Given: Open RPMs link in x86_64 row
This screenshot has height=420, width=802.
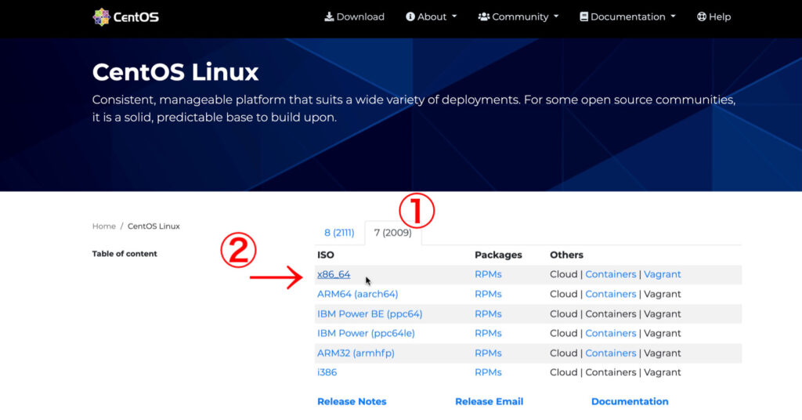Looking at the screenshot, I should [488, 274].
